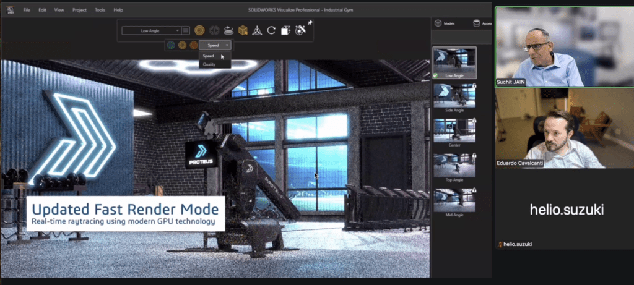Toggle the lock on Side Angle camera
Screen dimensions: 634x285
point(474,86)
